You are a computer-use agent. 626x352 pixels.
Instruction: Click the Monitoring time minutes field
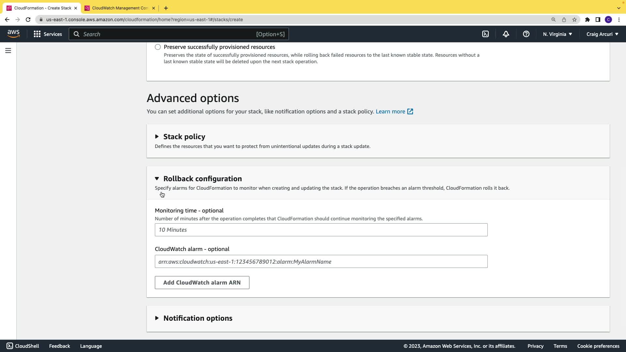tap(321, 230)
